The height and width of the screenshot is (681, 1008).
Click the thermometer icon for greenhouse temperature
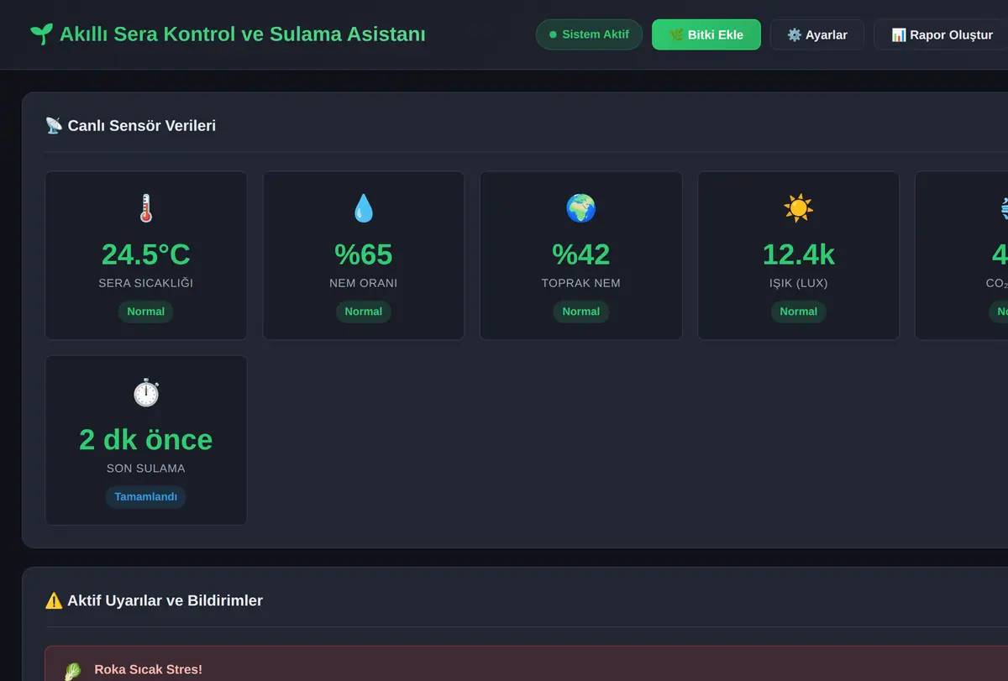point(146,208)
